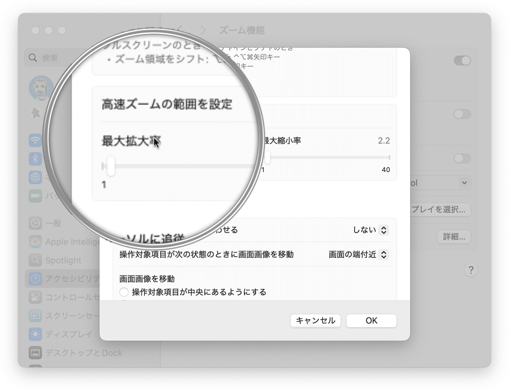The width and height of the screenshot is (509, 391).
Task: Click the 2.2 value beside 最大縮小率
Action: click(x=384, y=141)
